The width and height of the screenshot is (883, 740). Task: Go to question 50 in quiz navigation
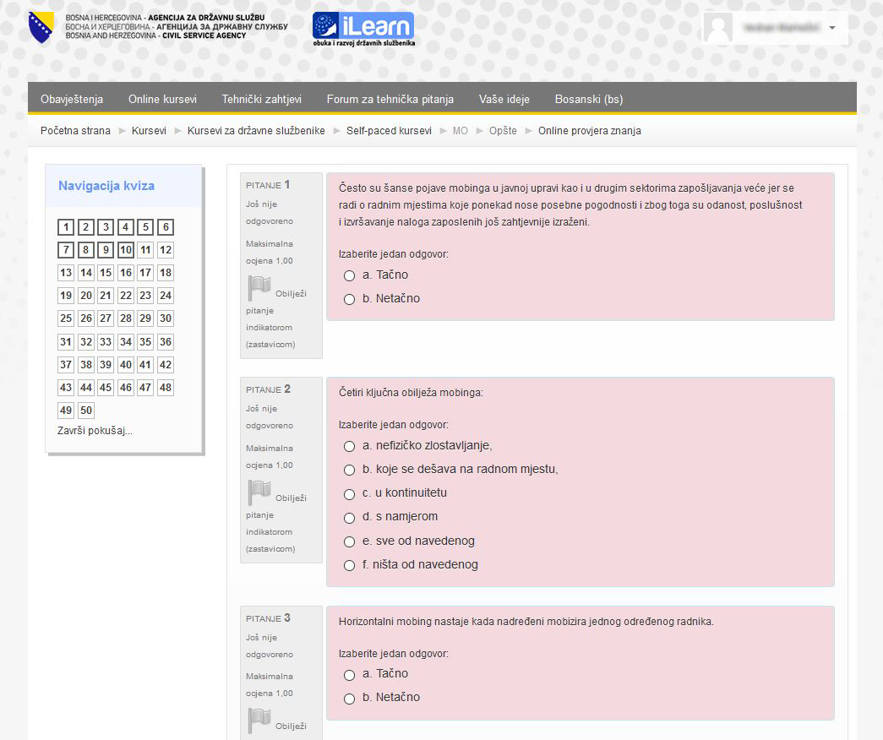coord(86,411)
